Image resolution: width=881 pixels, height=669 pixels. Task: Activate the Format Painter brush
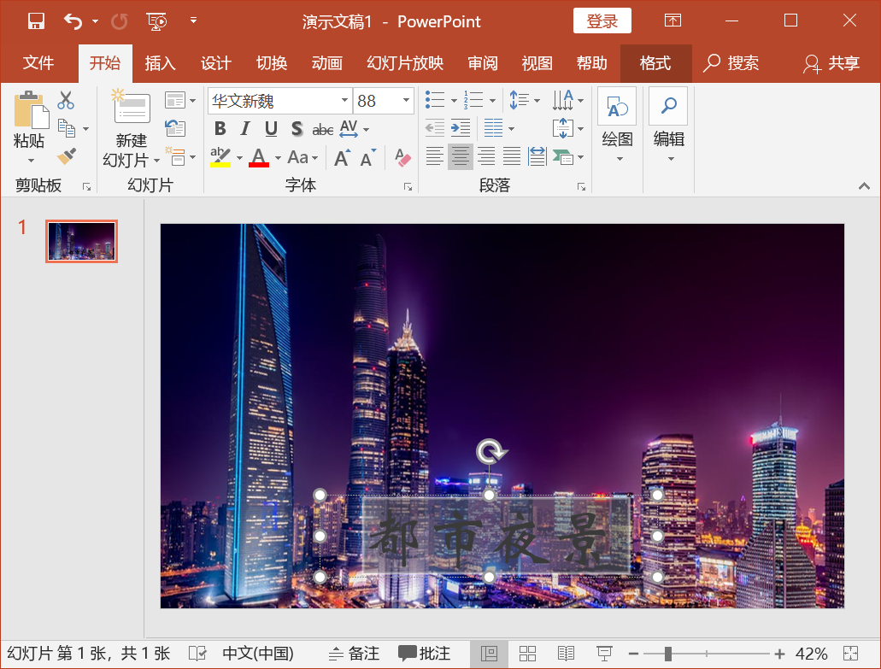(x=67, y=156)
